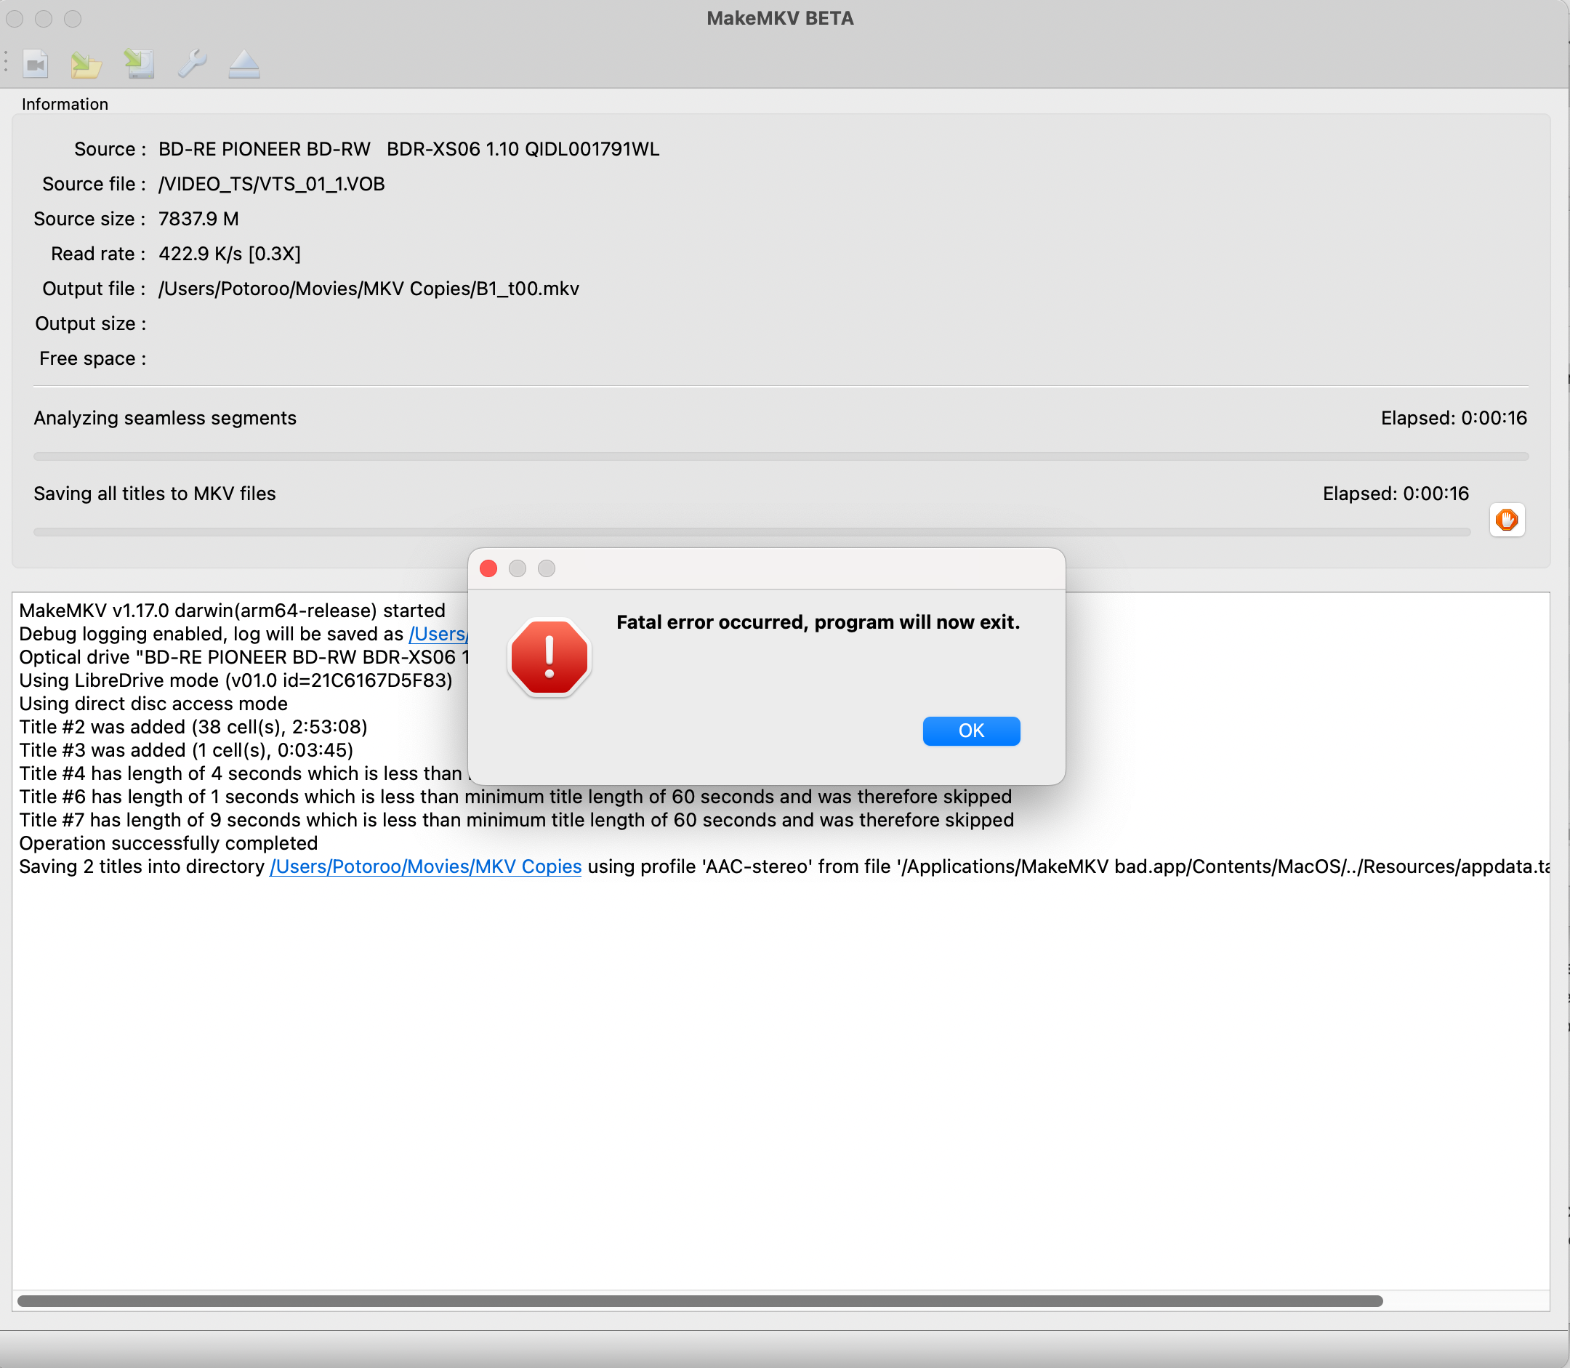Viewport: 1570px width, 1368px height.
Task: Click the read rate '422.9 K/s [0.3X]'
Action: tap(230, 254)
